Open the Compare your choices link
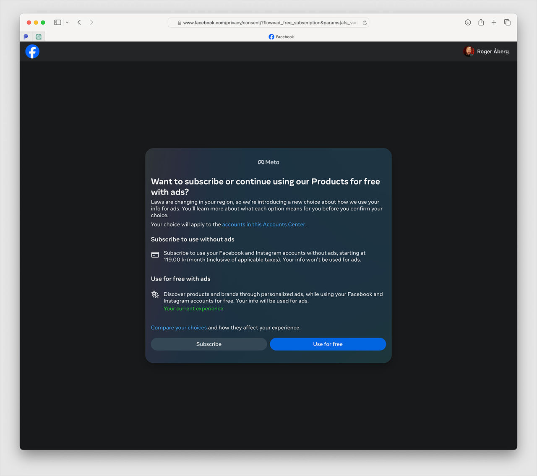This screenshot has height=476, width=537. click(x=179, y=328)
